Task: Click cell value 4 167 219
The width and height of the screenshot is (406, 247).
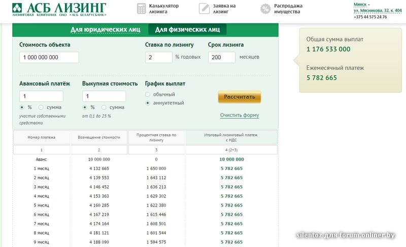Action: pos(99,215)
